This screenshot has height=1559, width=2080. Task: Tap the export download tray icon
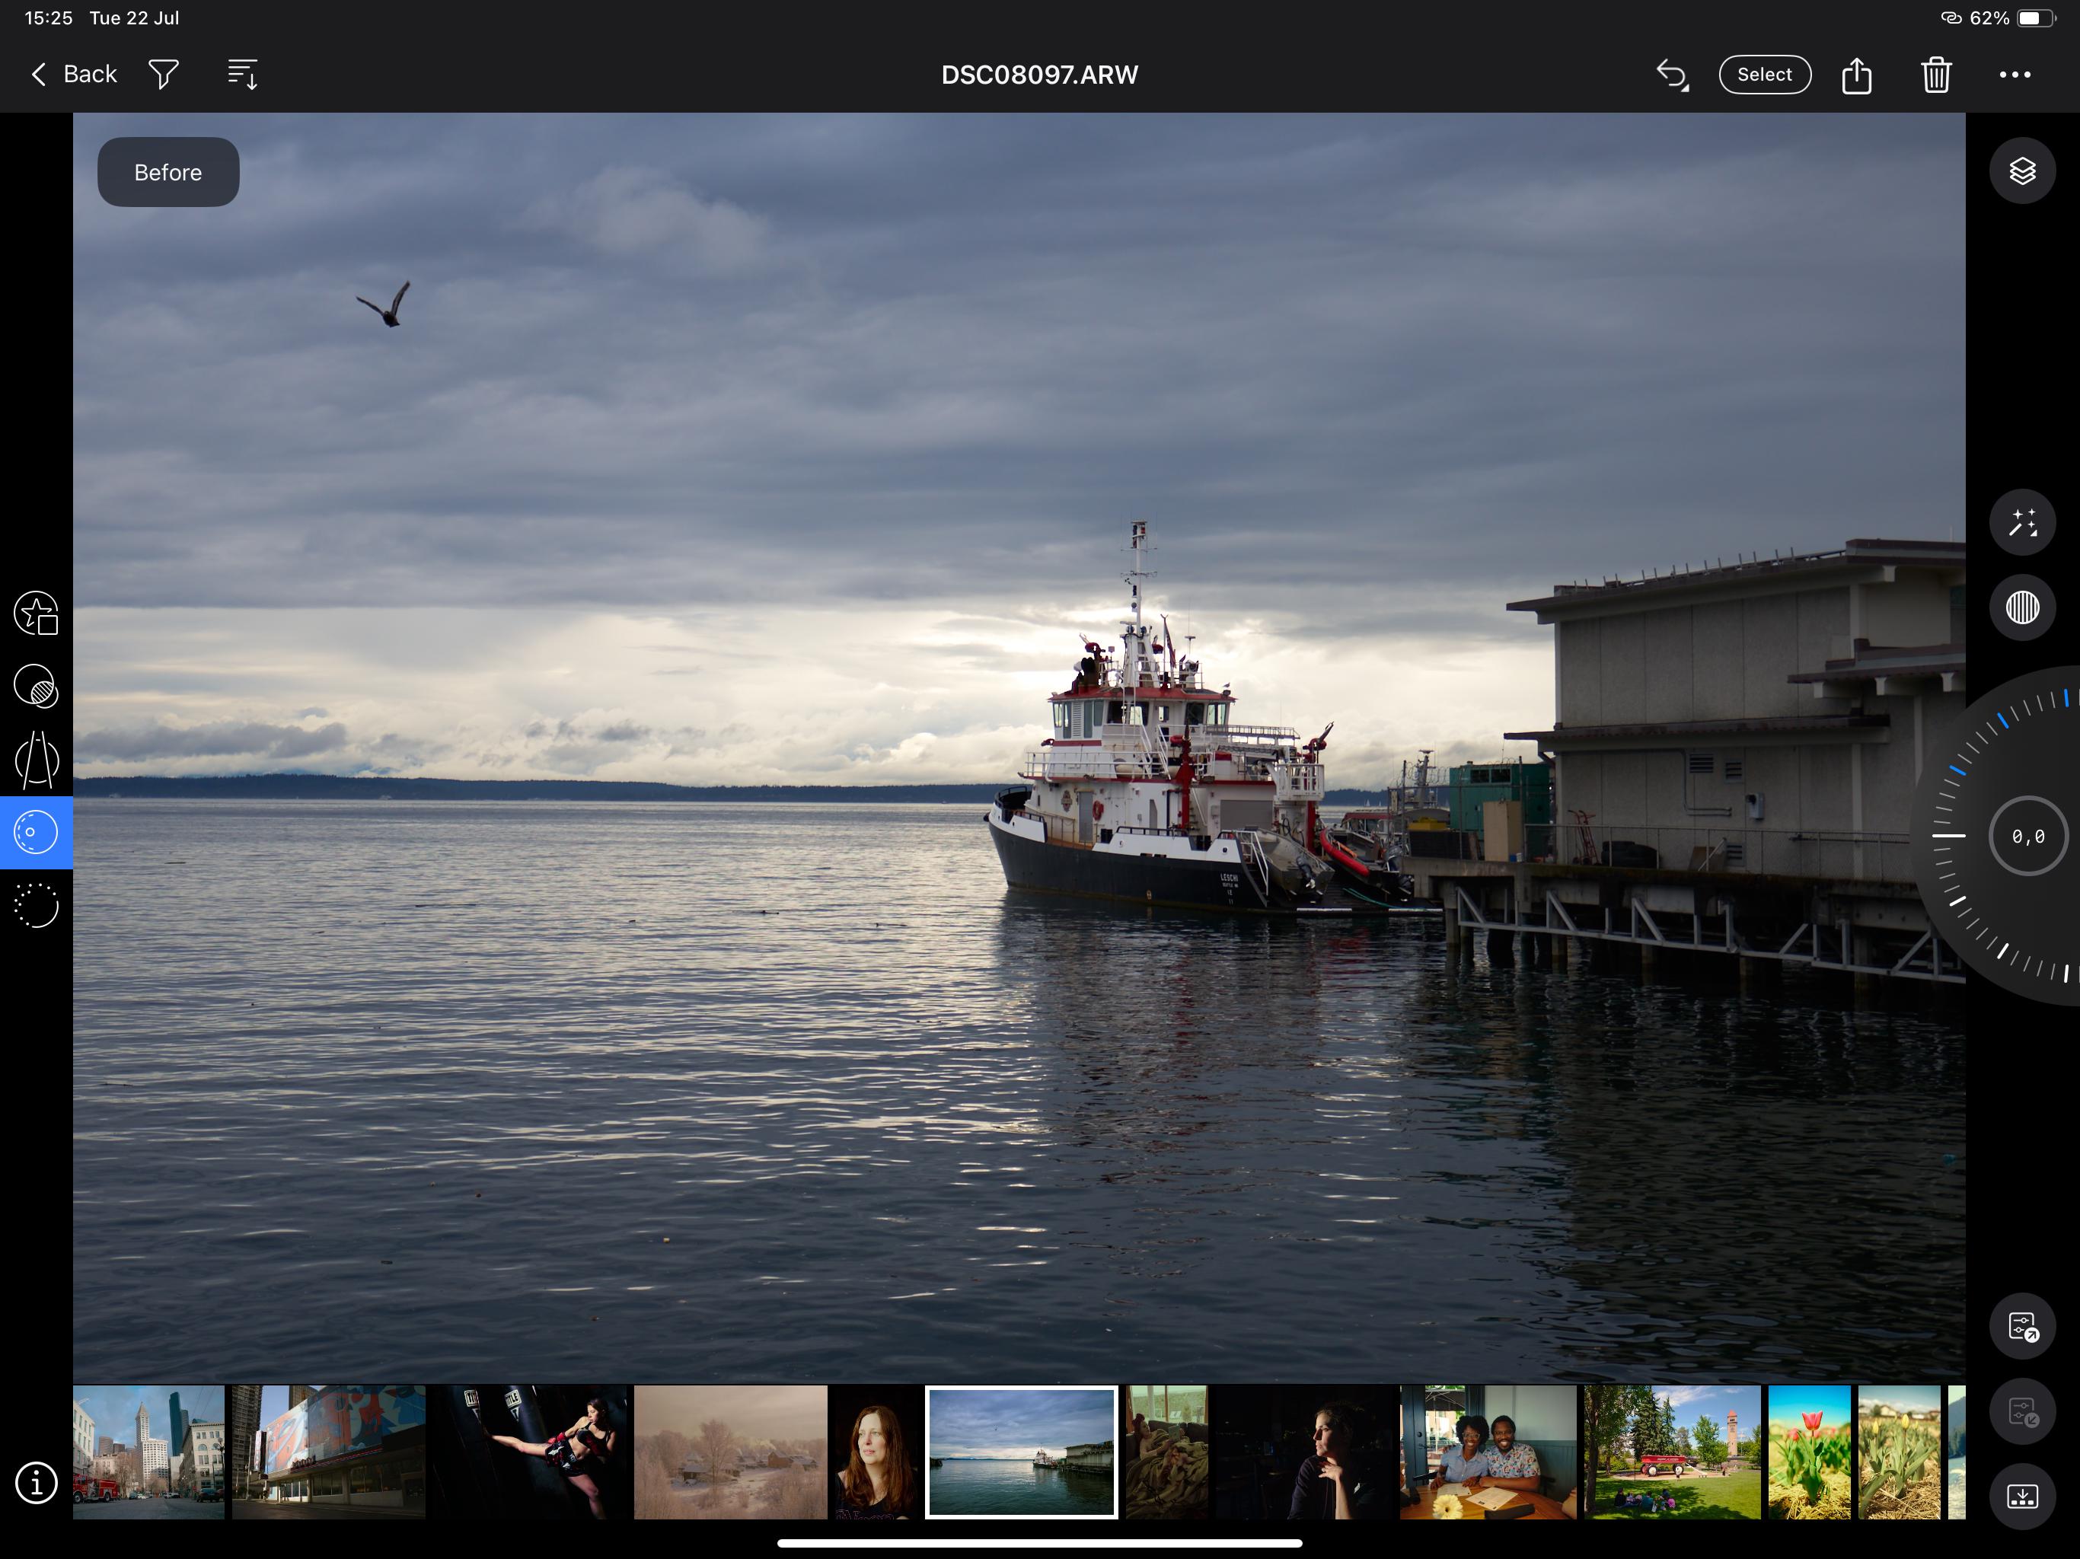2021,1496
